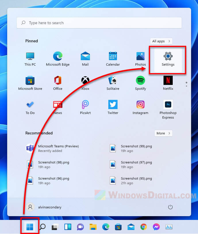Open File Explorer from the taskbar
Image resolution: width=198 pixels, height=234 pixels.
[93, 227]
